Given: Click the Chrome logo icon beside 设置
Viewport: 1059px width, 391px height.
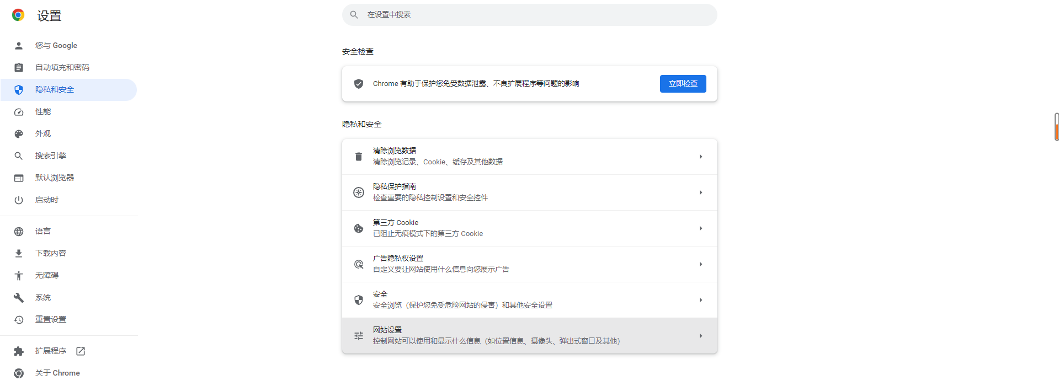Looking at the screenshot, I should tap(18, 15).
